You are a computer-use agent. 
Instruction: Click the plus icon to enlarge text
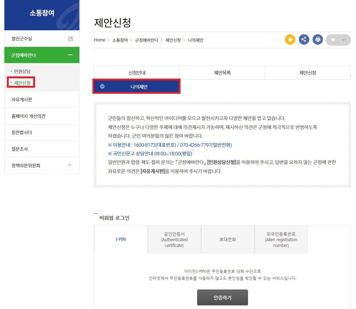click(x=332, y=40)
